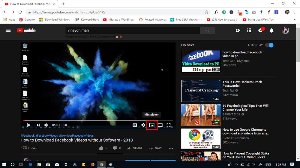This screenshot has height=168, width=300.
Task: Open Action Center notifications icon
Action: [292, 164]
